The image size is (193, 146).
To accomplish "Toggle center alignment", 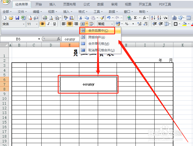I will coord(70,24).
